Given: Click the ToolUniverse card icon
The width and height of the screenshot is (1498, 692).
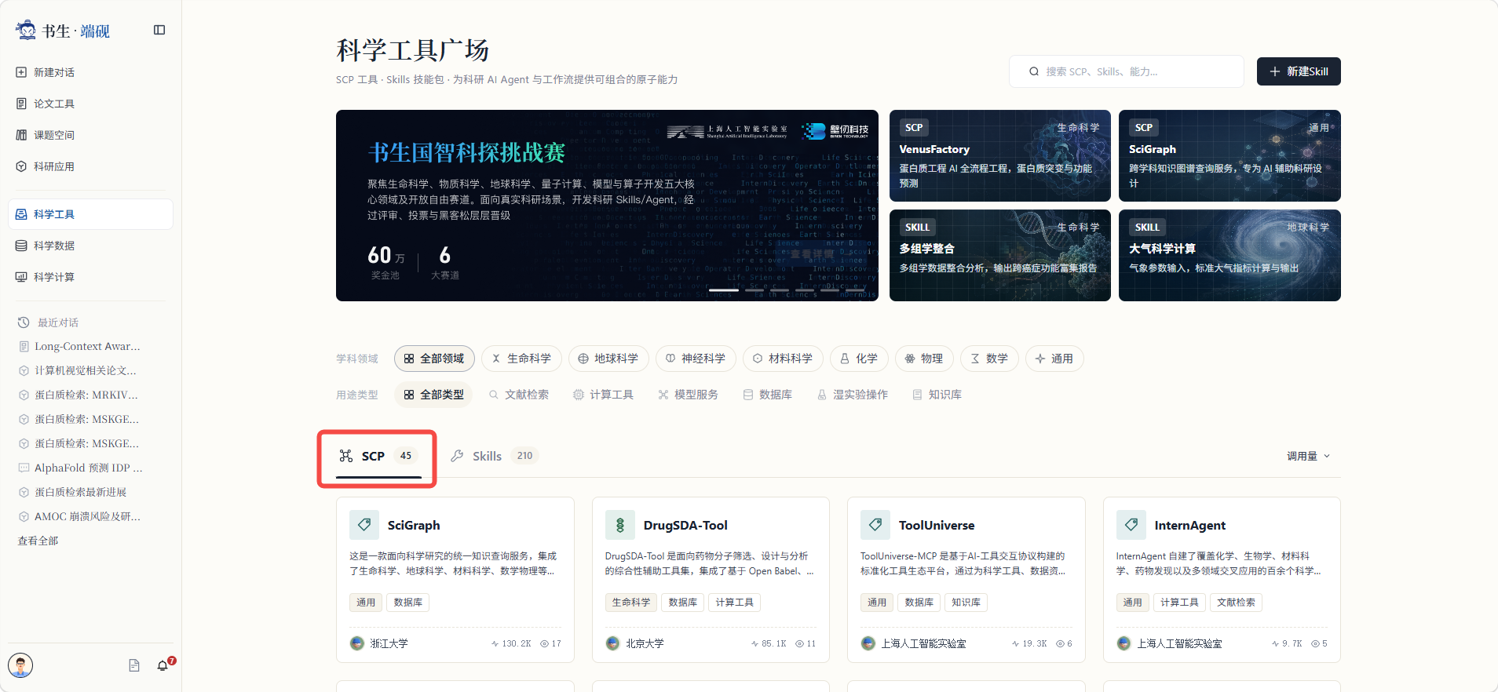Looking at the screenshot, I should click(875, 525).
